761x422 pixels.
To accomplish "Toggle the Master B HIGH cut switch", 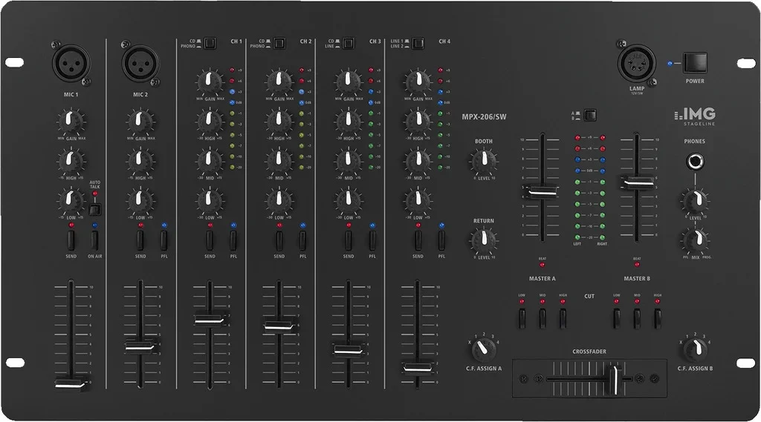I will [x=657, y=317].
